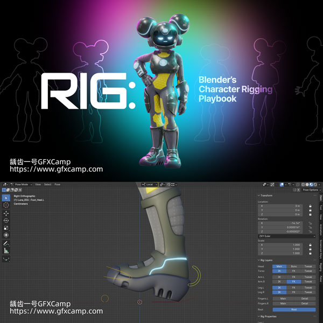Screen dimensions: 323x323
Task: Click Location X value field
Action: point(280,206)
